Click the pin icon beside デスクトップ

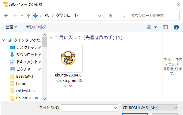[x=40, y=48]
